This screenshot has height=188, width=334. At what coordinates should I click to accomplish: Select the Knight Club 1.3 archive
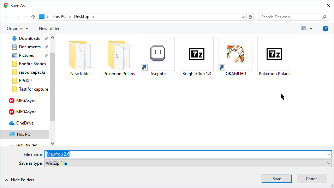tap(196, 54)
